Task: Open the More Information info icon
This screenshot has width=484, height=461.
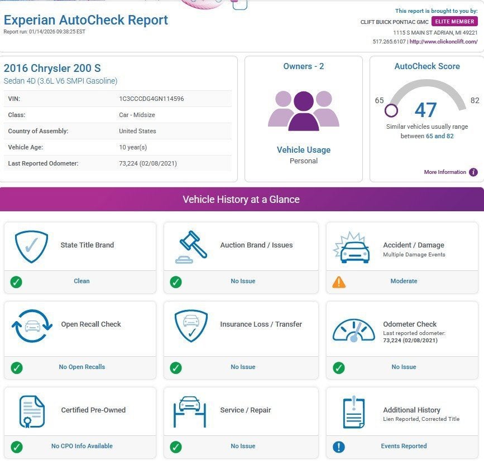Action: tap(473, 172)
